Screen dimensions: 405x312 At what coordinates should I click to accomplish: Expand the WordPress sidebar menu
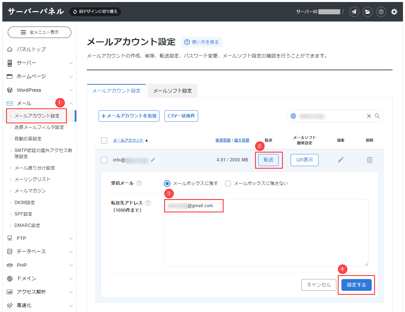point(39,90)
